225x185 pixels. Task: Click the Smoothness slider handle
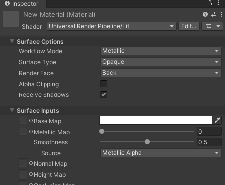147,142
